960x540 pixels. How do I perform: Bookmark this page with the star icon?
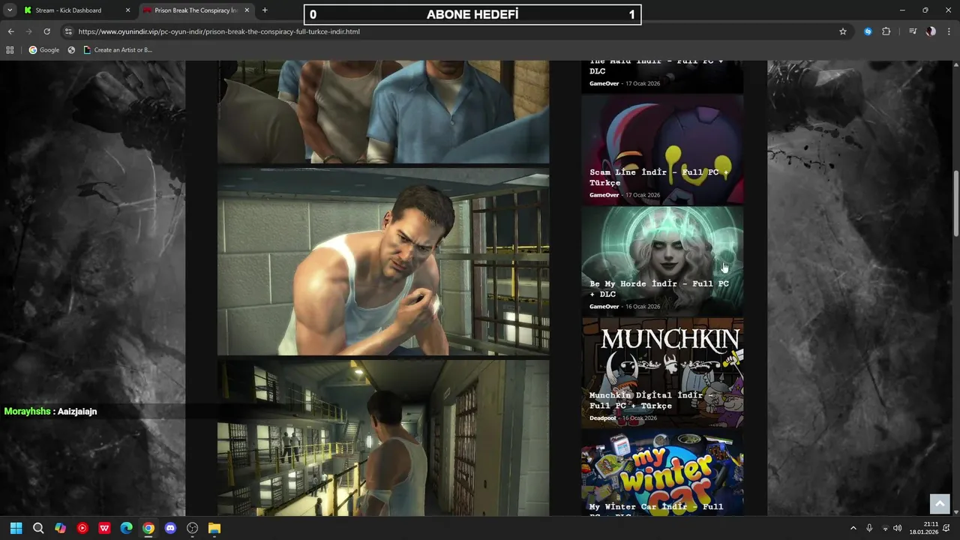pos(843,31)
